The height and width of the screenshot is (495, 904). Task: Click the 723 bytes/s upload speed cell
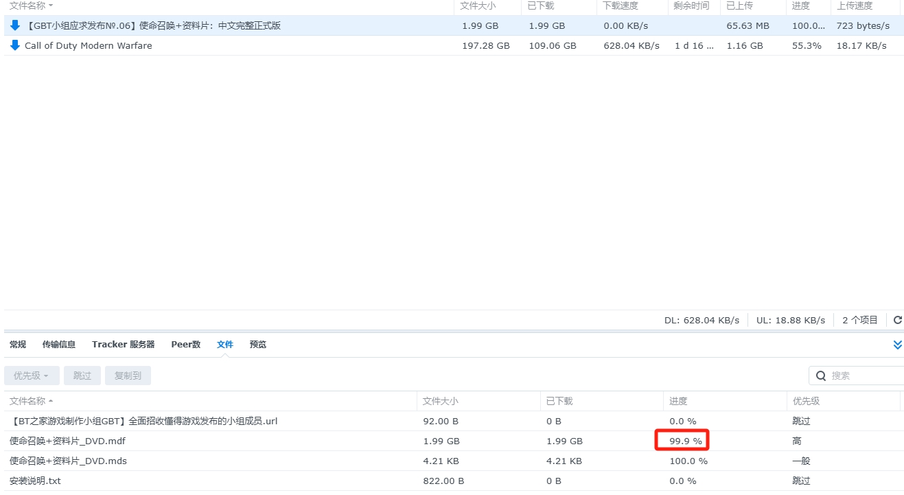[863, 25]
